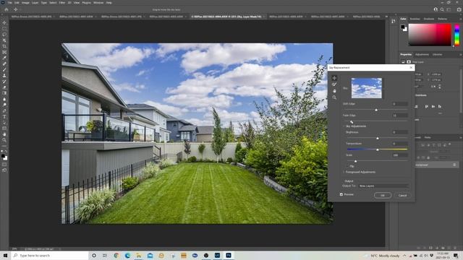This screenshot has height=260, width=463.
Task: Collapse the Sky Adjustments section
Action: [x=344, y=126]
